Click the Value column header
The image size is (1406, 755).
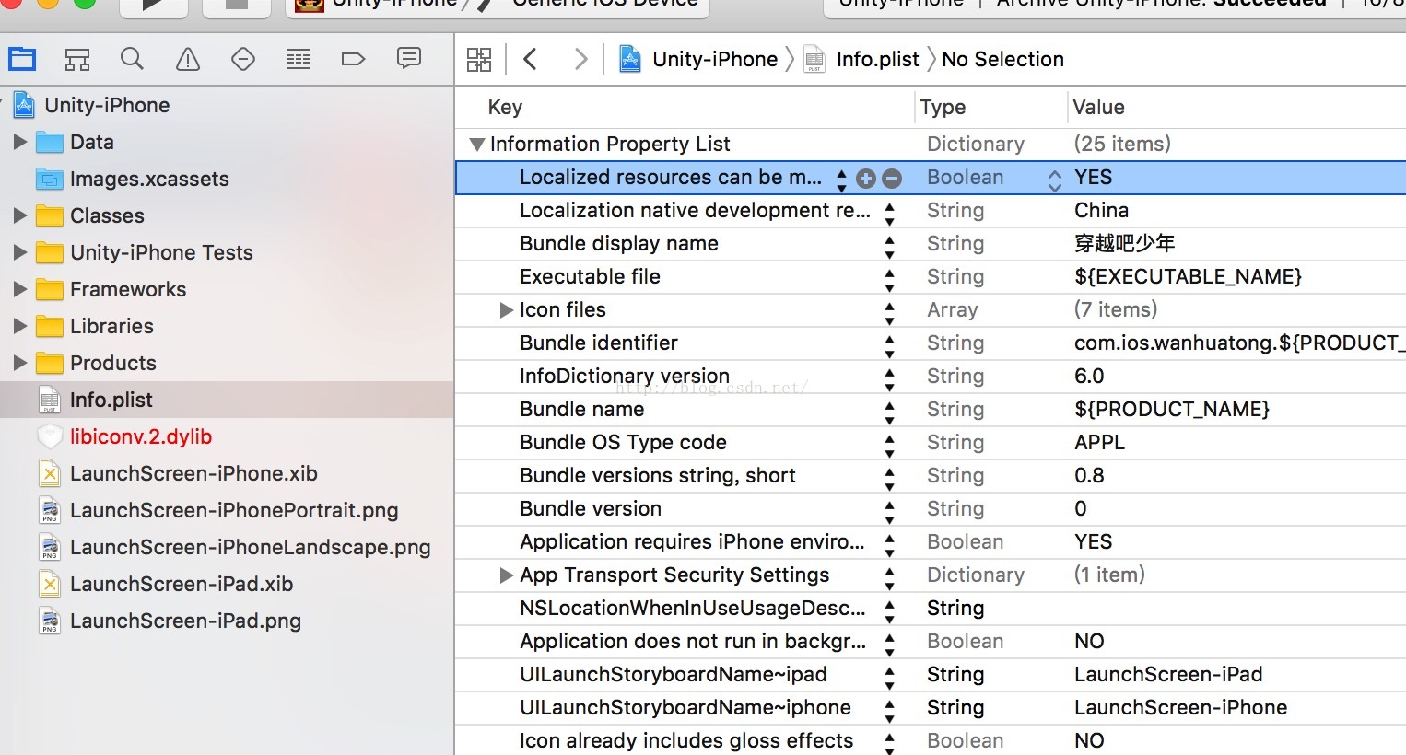1098,108
